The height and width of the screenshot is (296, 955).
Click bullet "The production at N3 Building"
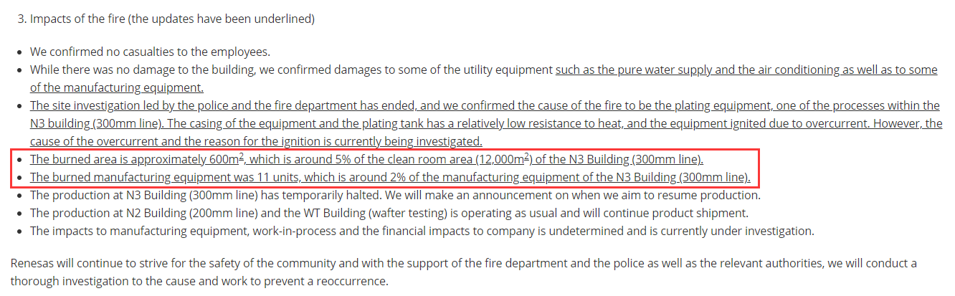coord(395,195)
